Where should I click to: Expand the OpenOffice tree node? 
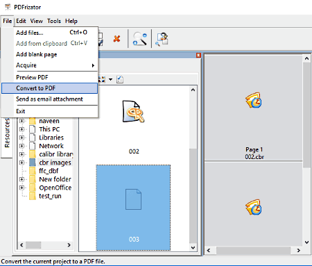click(21, 188)
